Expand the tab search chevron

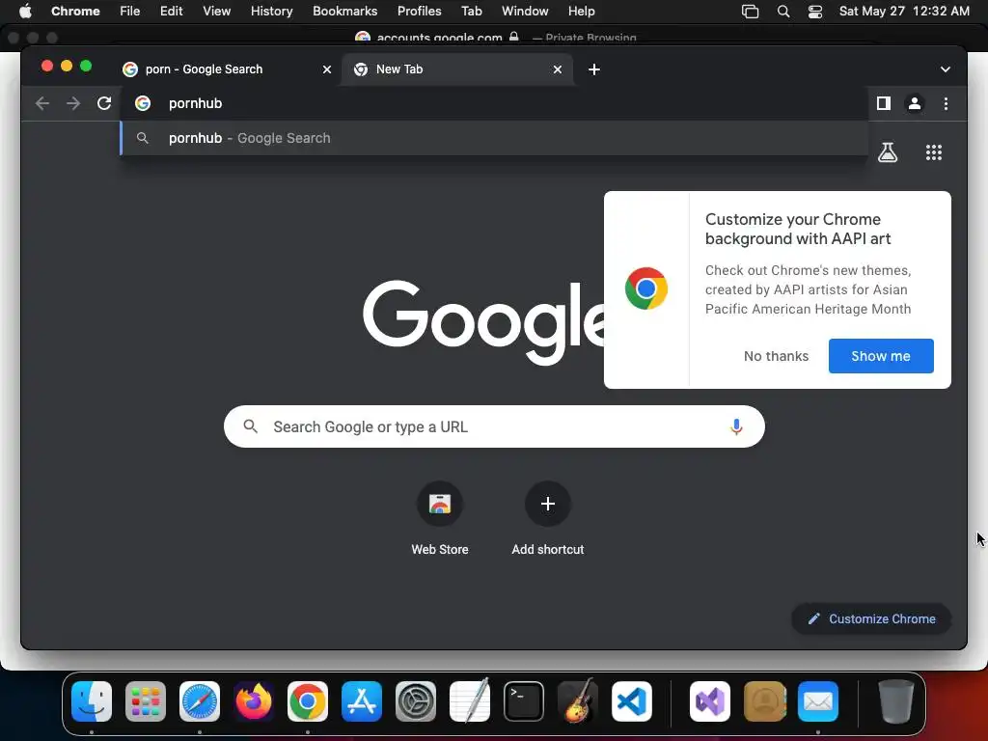coord(946,69)
